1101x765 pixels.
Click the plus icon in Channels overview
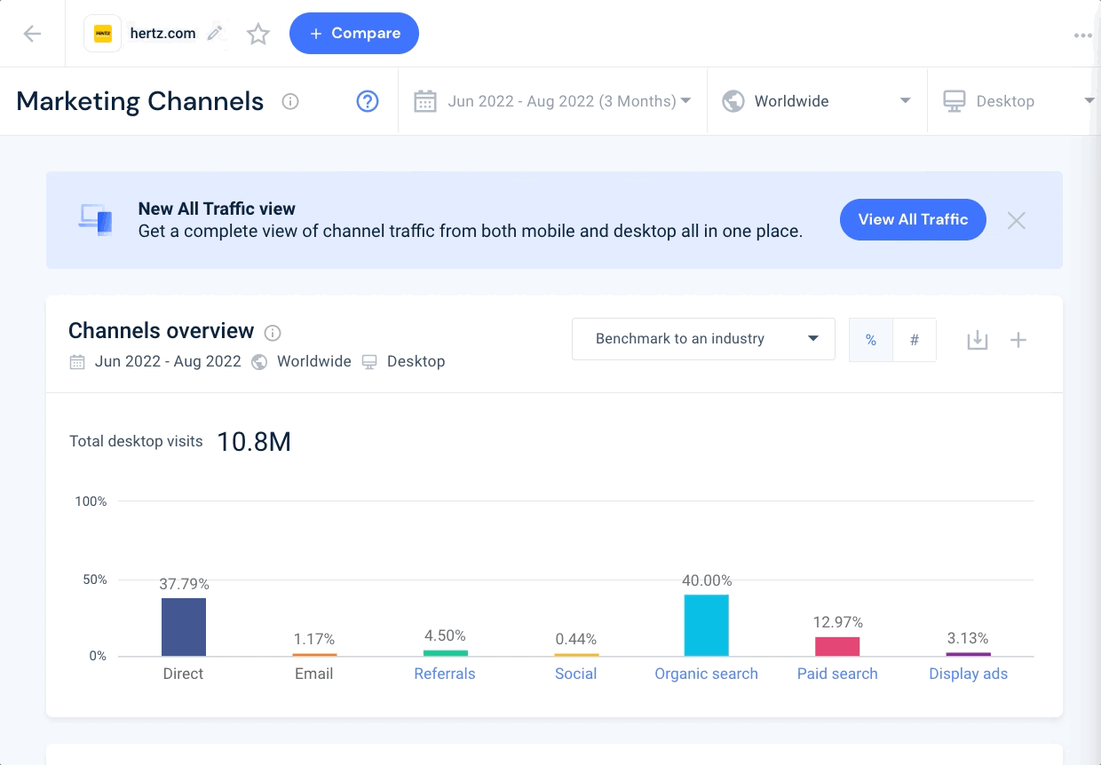1018,340
